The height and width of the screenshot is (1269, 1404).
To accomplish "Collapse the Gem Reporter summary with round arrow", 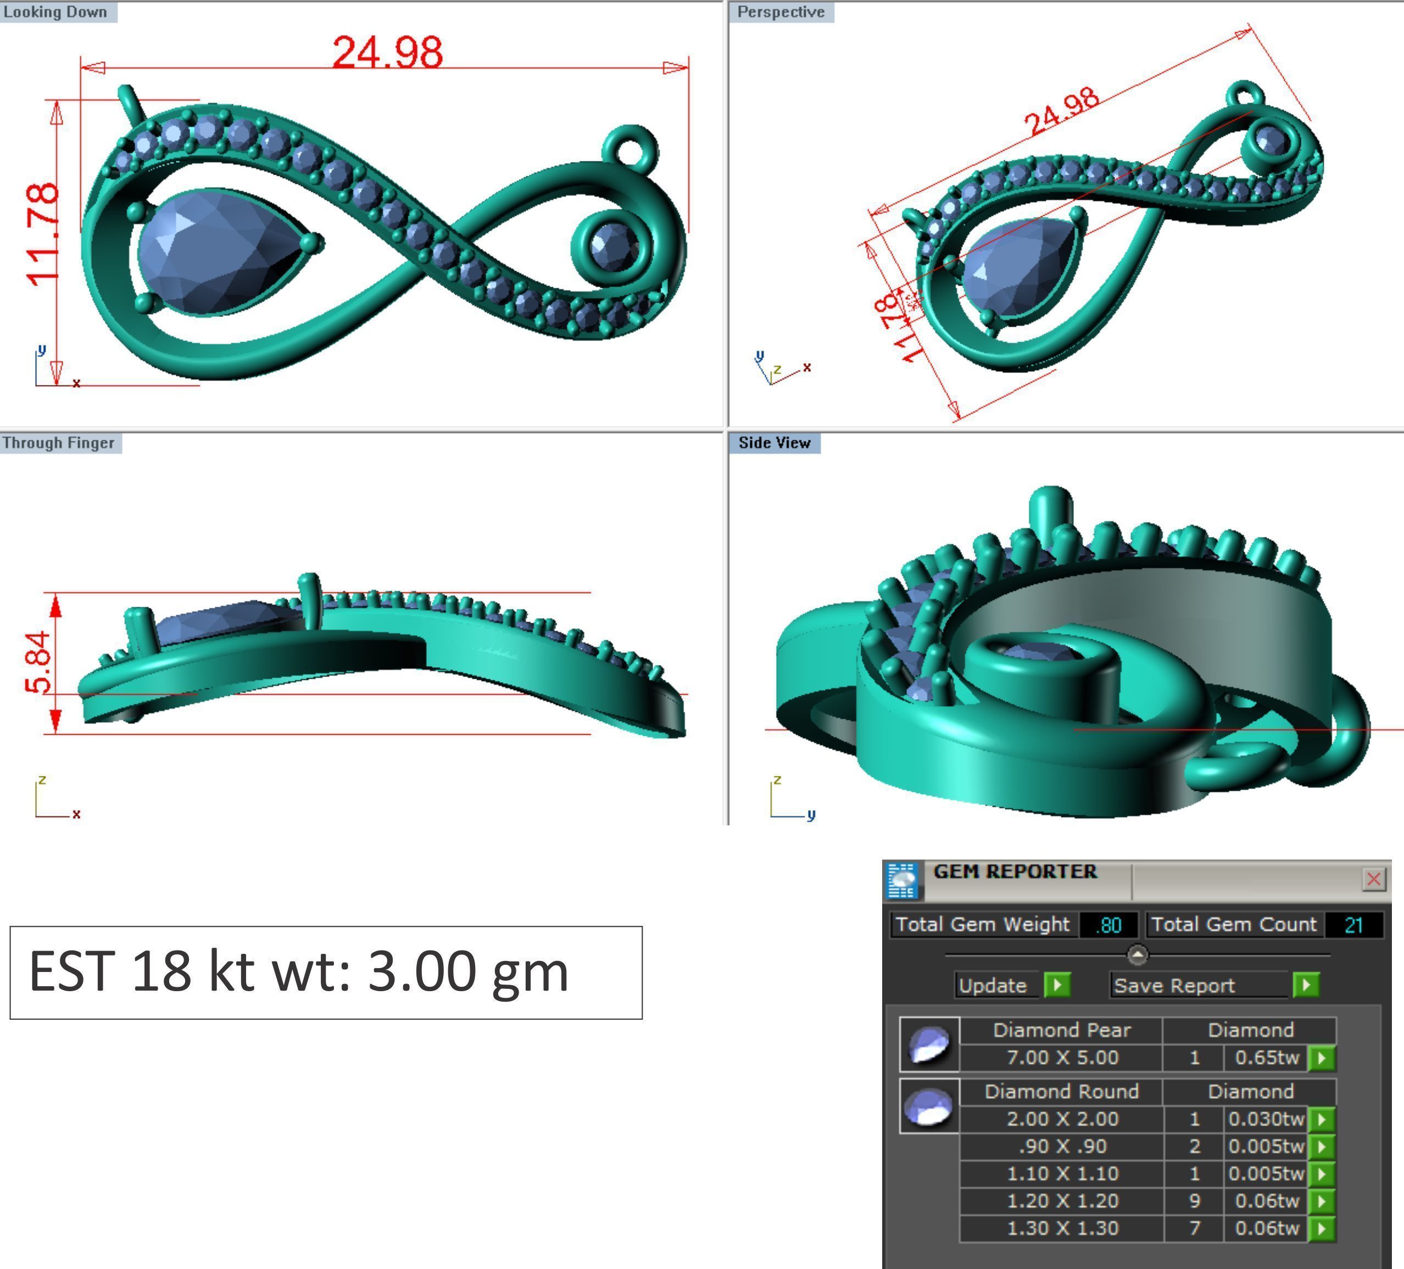I will [x=1137, y=954].
